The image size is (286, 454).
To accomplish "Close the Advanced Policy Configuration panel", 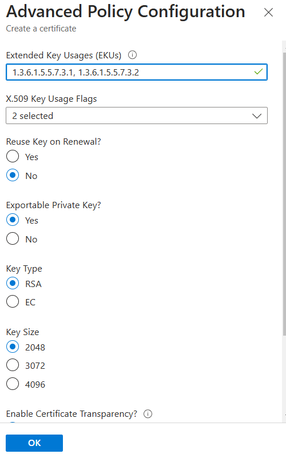I will tap(269, 13).
